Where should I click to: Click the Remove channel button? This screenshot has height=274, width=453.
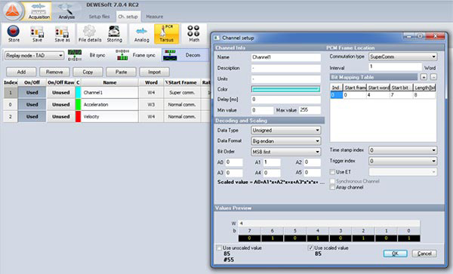(x=54, y=72)
